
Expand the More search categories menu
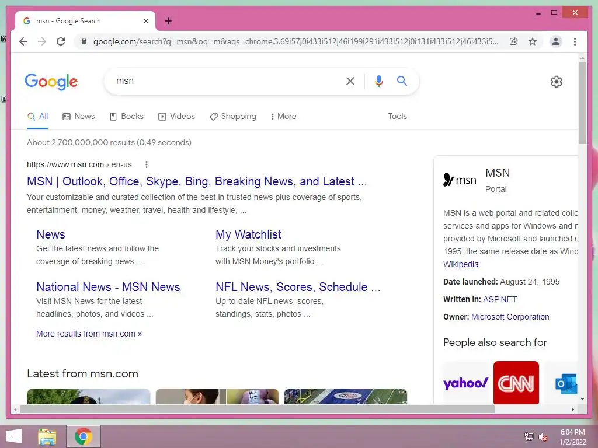tap(283, 116)
